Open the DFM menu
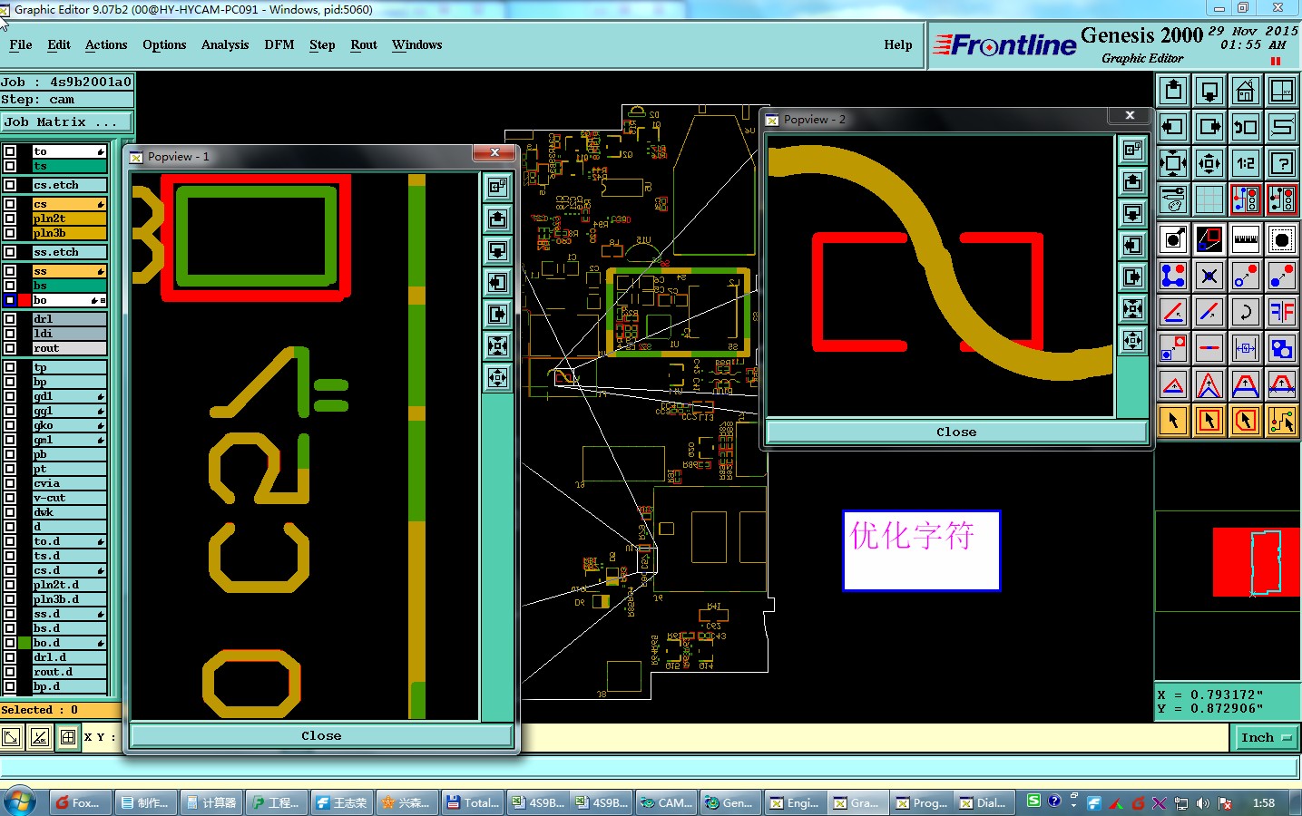 pos(279,44)
